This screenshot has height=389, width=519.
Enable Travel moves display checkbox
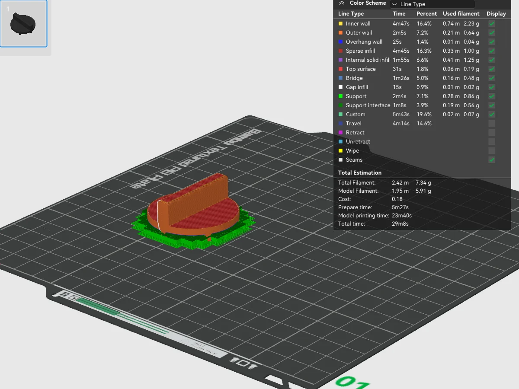492,124
